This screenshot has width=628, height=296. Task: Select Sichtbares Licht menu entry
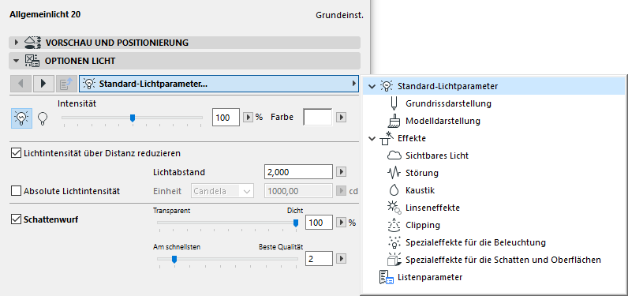tap(437, 155)
